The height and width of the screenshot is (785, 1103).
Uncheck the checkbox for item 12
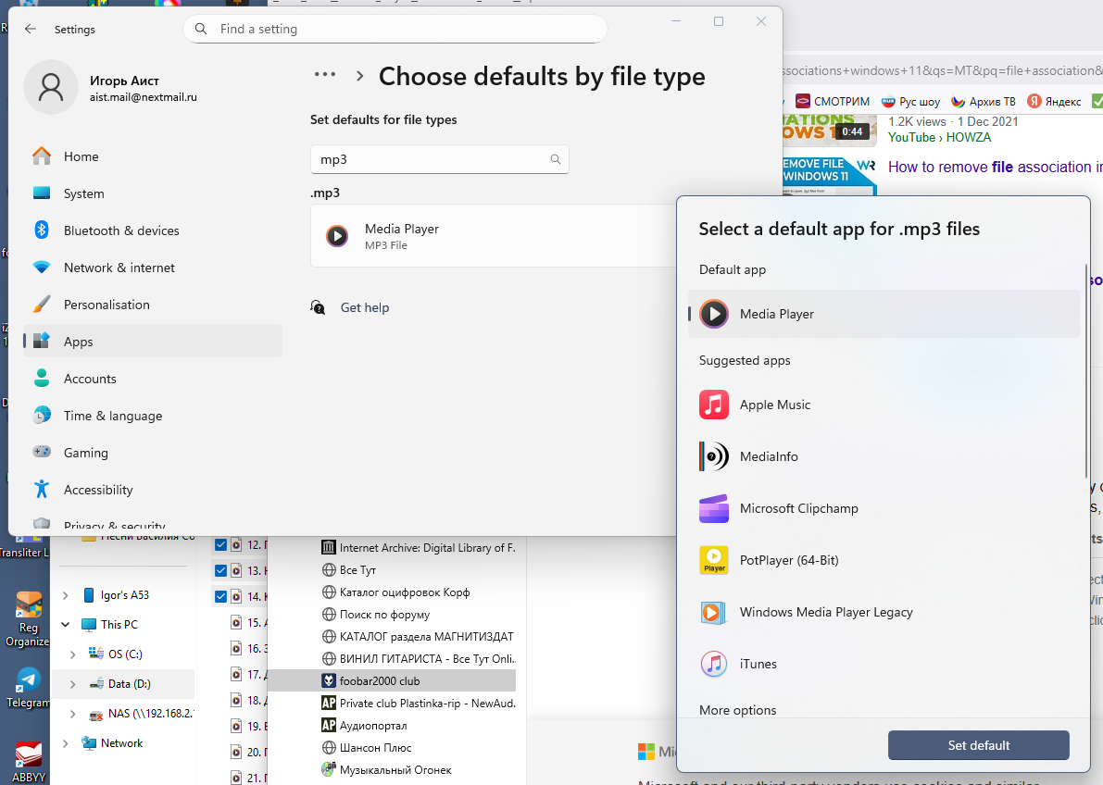(220, 544)
